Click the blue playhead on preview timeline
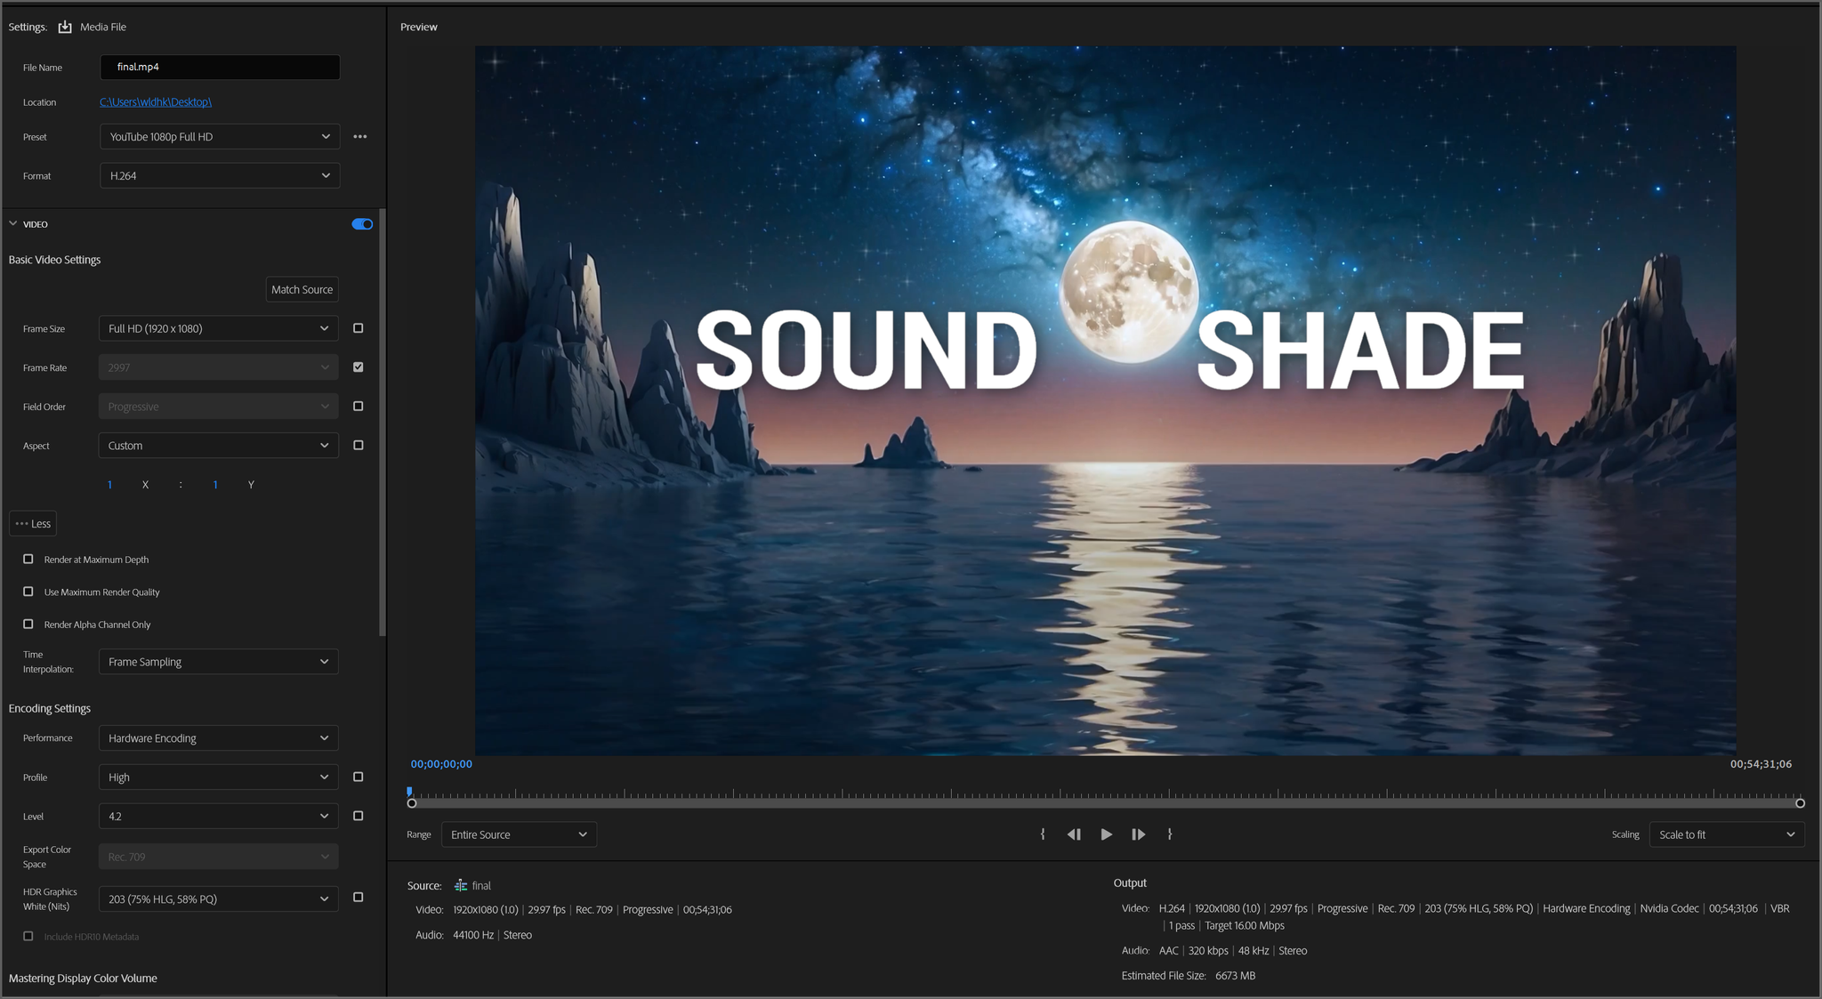This screenshot has width=1822, height=999. tap(409, 791)
